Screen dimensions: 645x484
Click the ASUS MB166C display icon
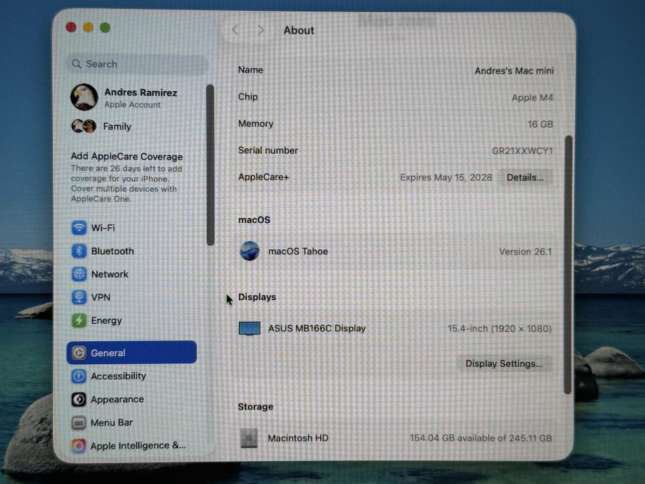(x=249, y=328)
